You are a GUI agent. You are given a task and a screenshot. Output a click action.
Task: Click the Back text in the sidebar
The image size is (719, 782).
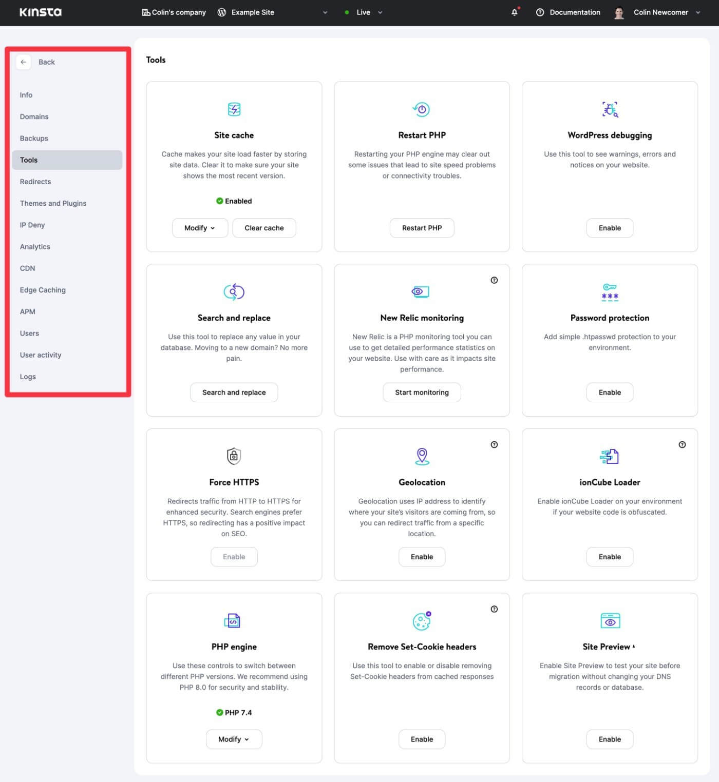[47, 62]
